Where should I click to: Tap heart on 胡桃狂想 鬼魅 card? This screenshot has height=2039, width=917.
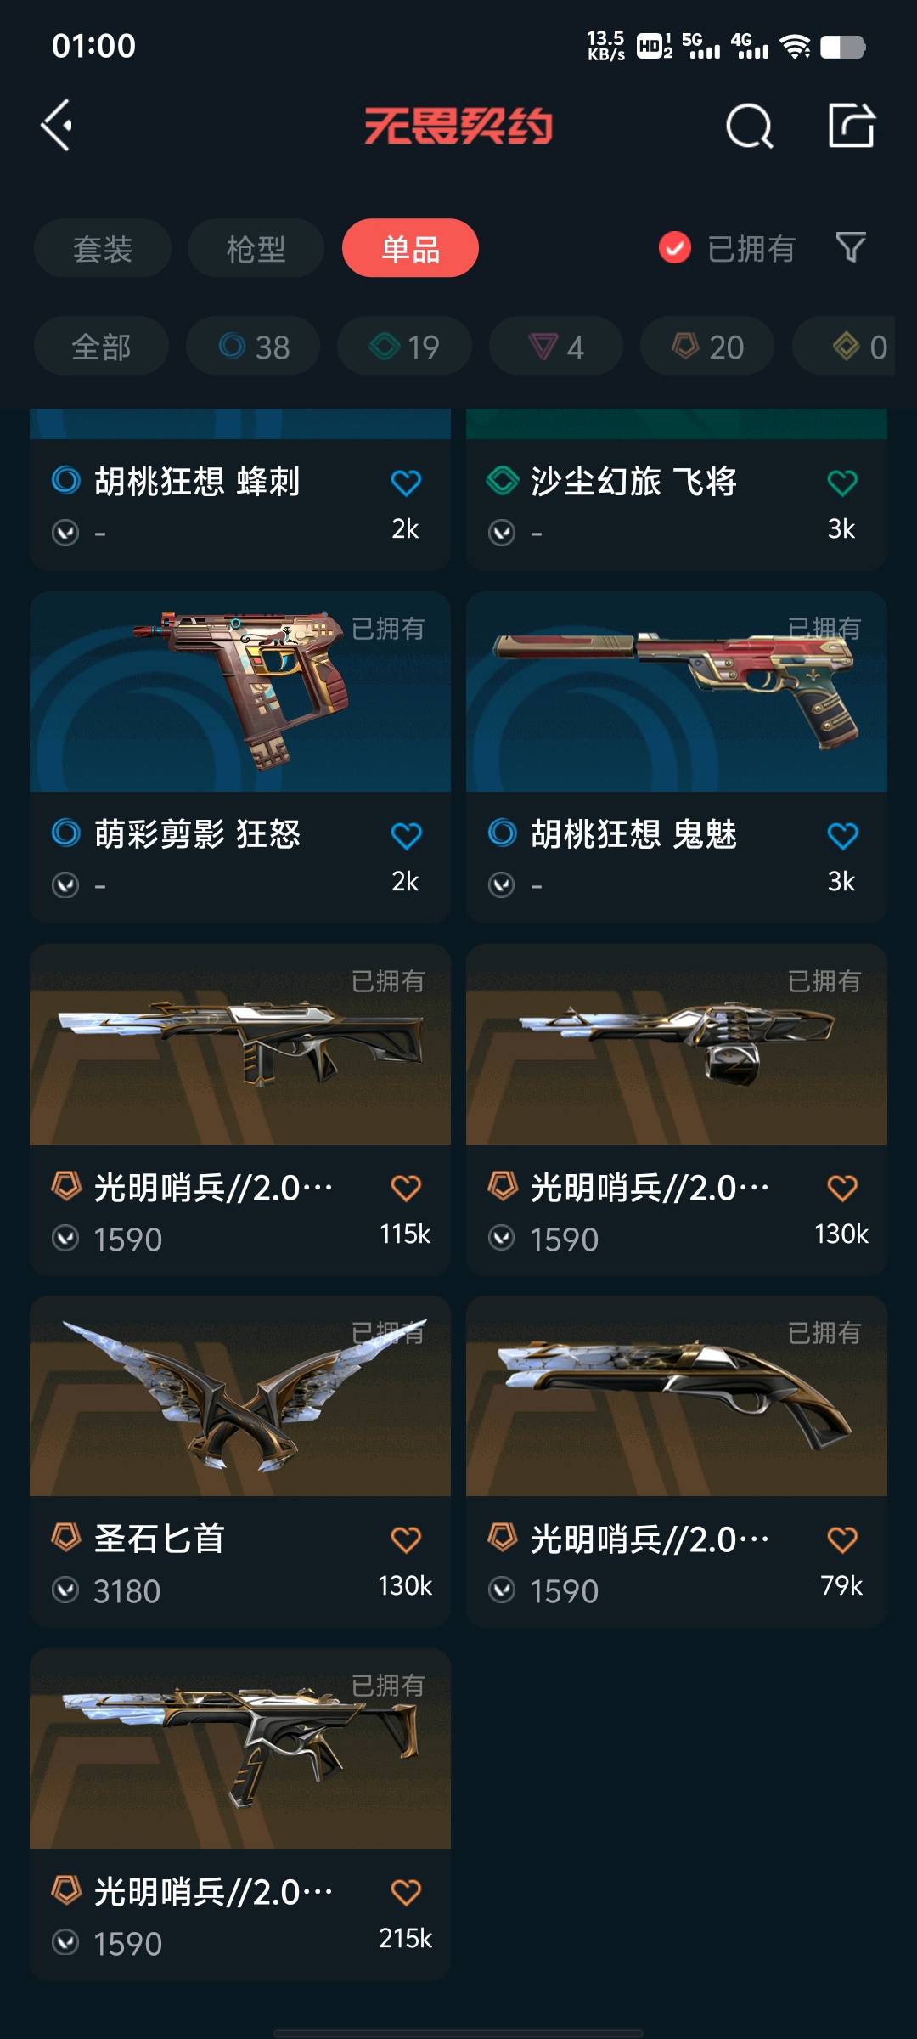click(x=842, y=835)
